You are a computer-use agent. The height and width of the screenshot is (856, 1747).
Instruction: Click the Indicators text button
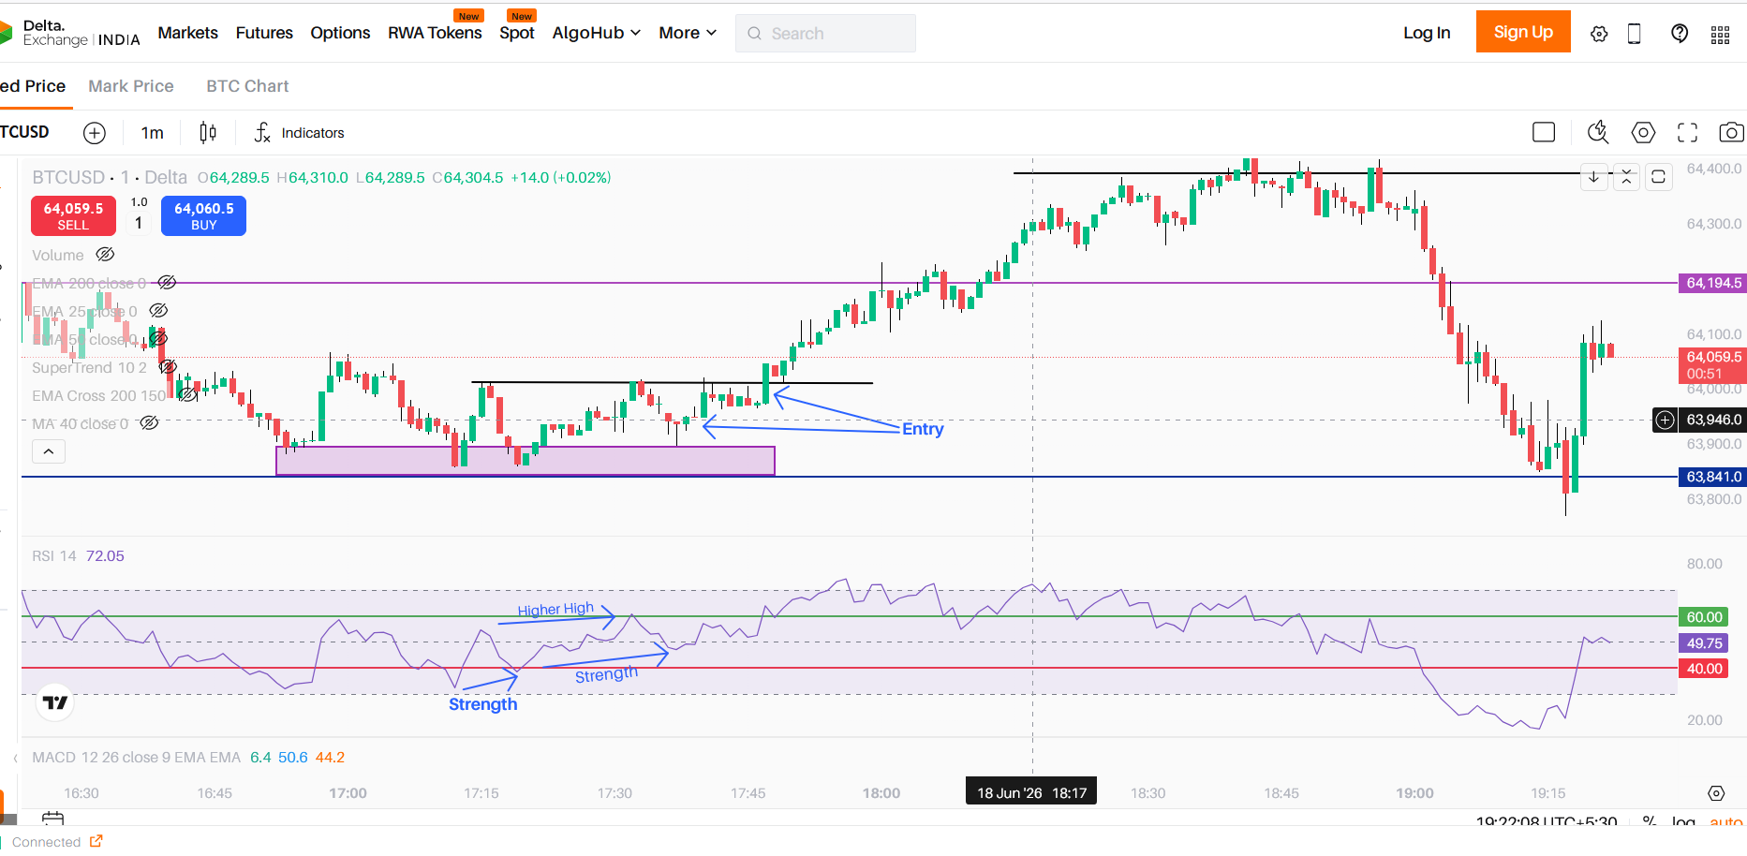(x=313, y=133)
